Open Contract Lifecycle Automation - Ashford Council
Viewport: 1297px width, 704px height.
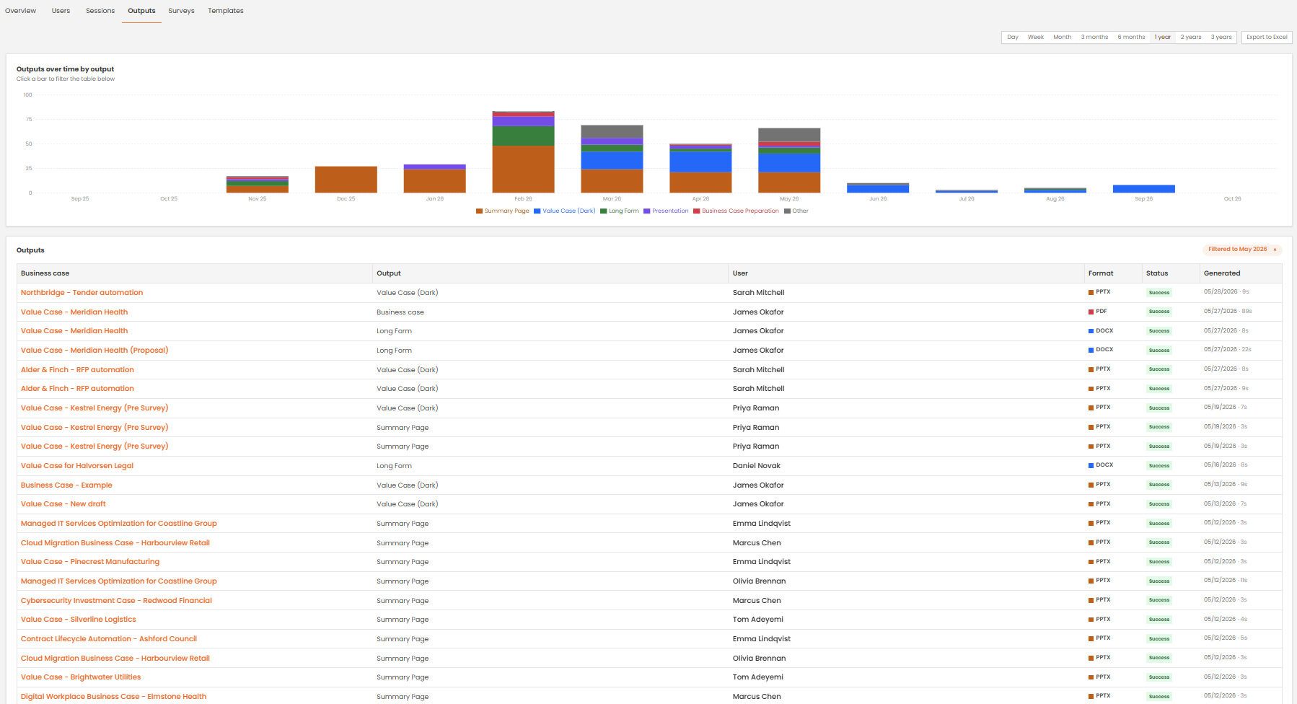(109, 638)
